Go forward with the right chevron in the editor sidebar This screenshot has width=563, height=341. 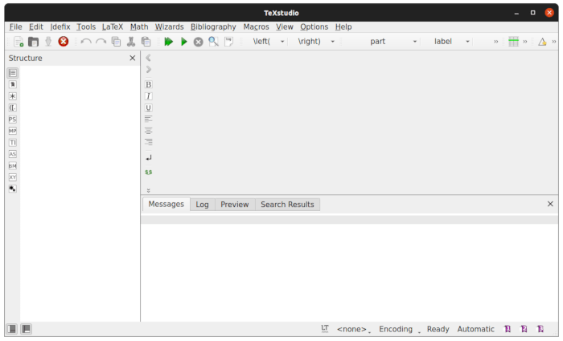pos(148,70)
